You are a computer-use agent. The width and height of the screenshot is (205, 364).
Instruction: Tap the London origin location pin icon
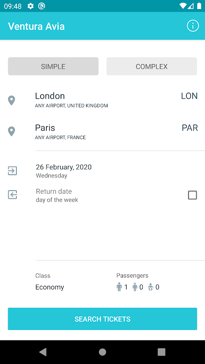point(11,101)
